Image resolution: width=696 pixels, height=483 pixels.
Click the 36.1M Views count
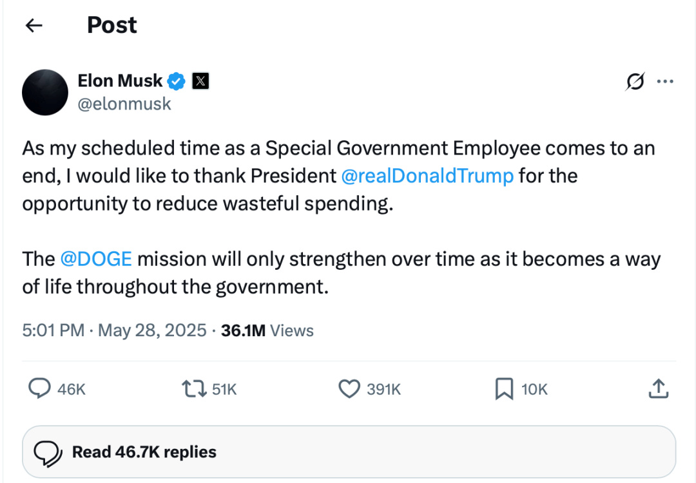point(267,330)
